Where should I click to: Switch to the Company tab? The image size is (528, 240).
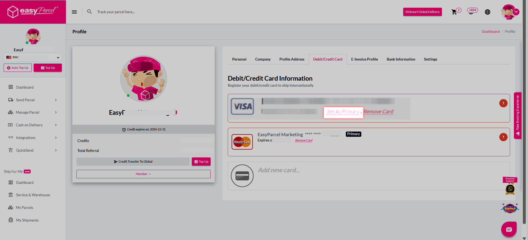[263, 59]
